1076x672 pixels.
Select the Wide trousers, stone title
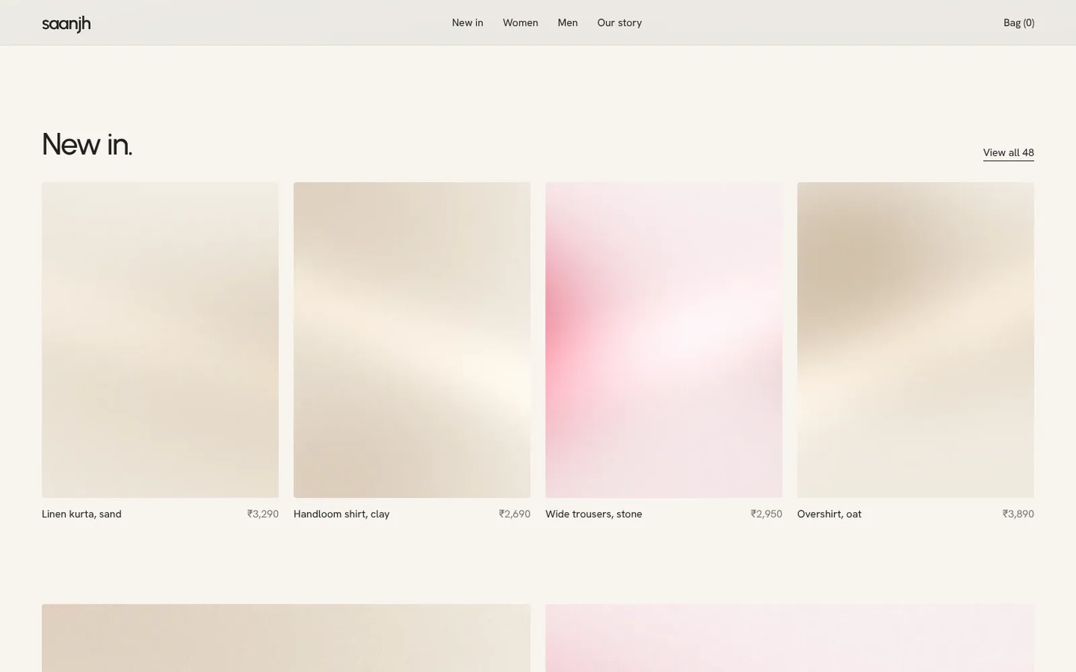[x=594, y=514]
